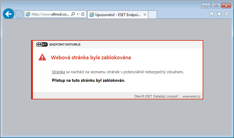Click the ESET logo in the alert header
The width and height of the screenshot is (234, 138).
point(42,44)
